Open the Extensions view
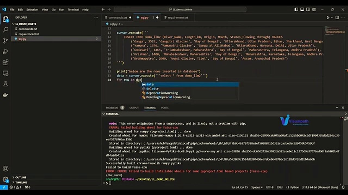This screenshot has width=348, height=195. tap(5, 63)
